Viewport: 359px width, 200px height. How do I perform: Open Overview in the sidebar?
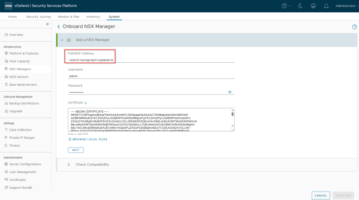point(16,35)
